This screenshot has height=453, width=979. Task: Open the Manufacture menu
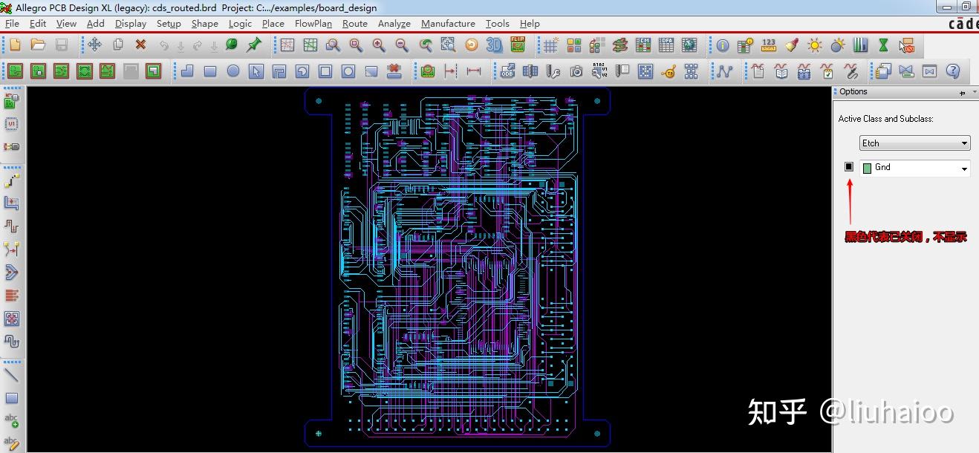click(x=447, y=23)
